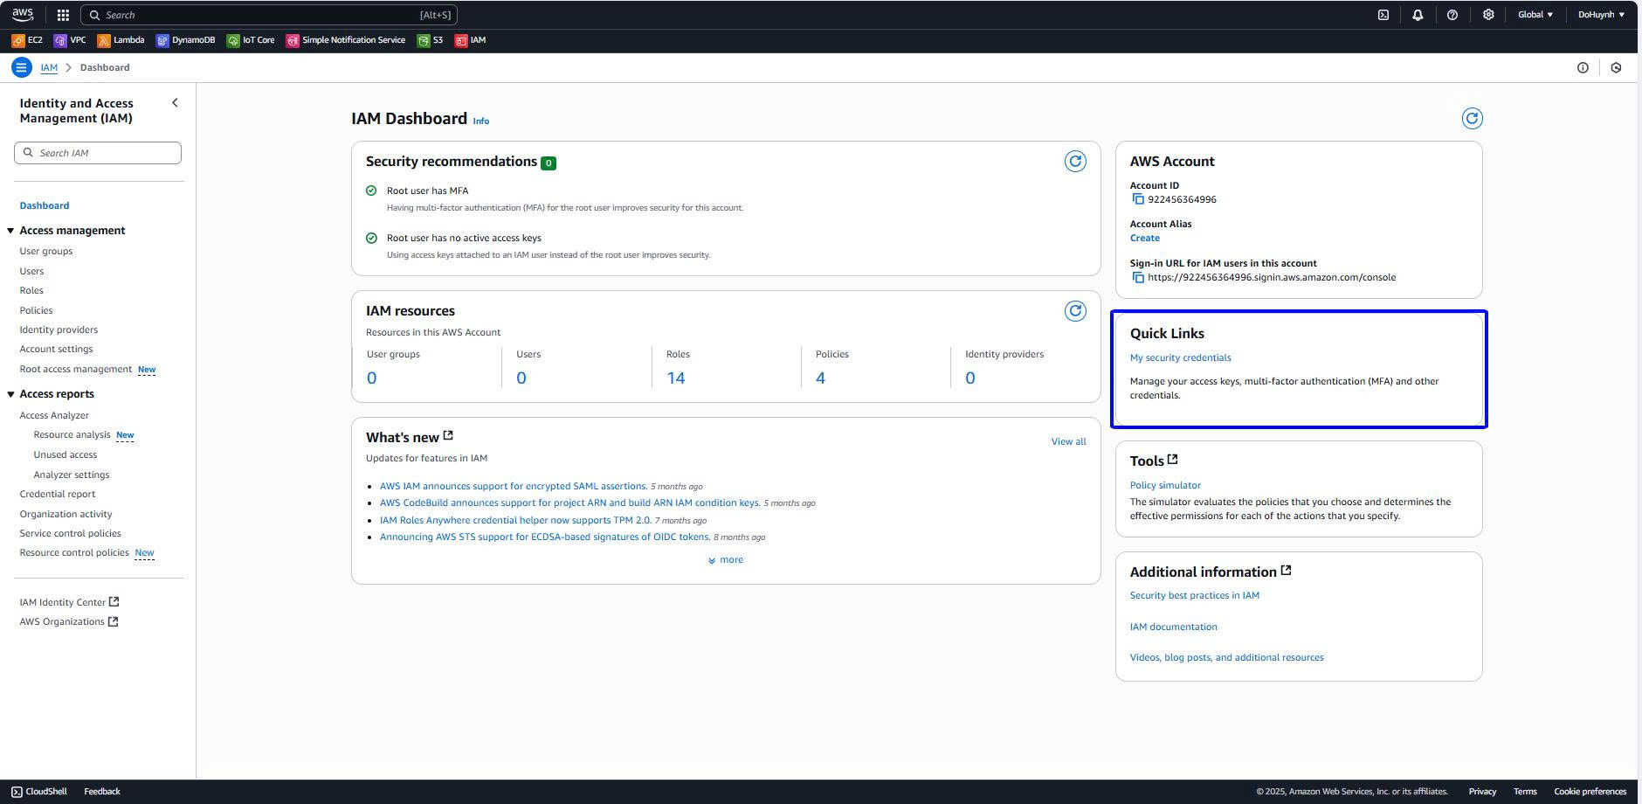This screenshot has width=1642, height=804.
Task: Click the hamburger navigation menu toggle
Action: coord(22,67)
